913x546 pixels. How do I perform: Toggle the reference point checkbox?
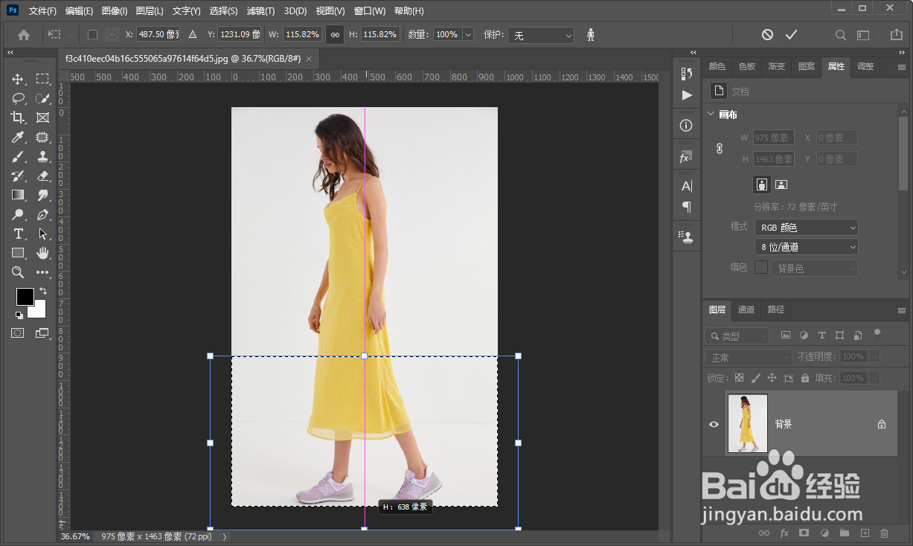[92, 35]
